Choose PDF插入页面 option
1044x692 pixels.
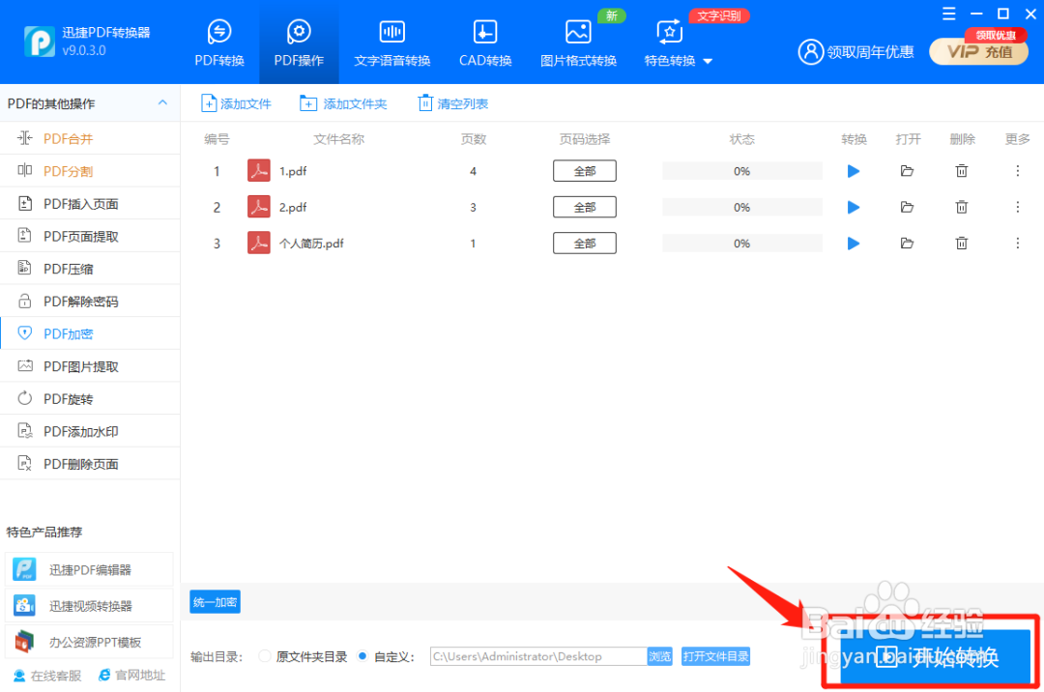[90, 204]
